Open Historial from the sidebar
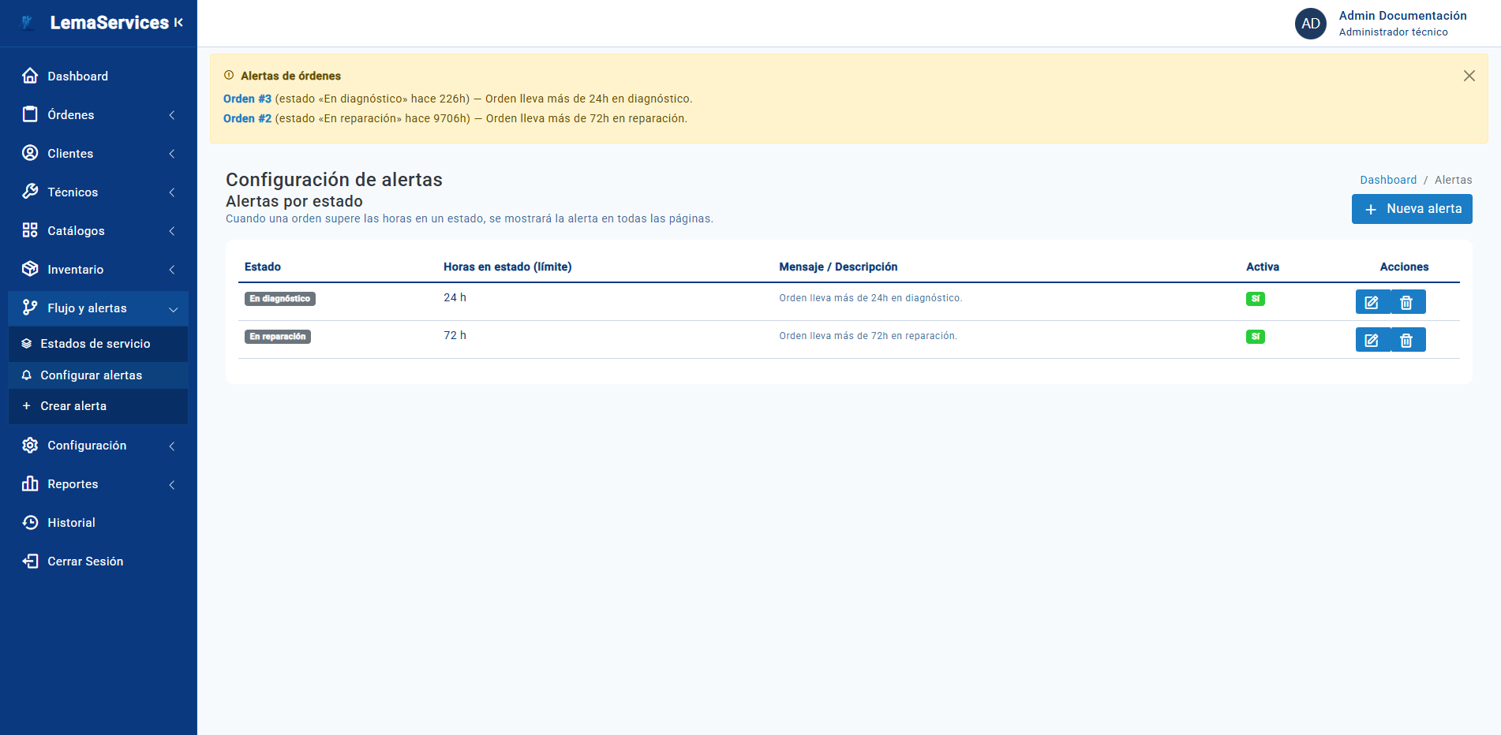Viewport: 1501px width, 735px height. 71,523
